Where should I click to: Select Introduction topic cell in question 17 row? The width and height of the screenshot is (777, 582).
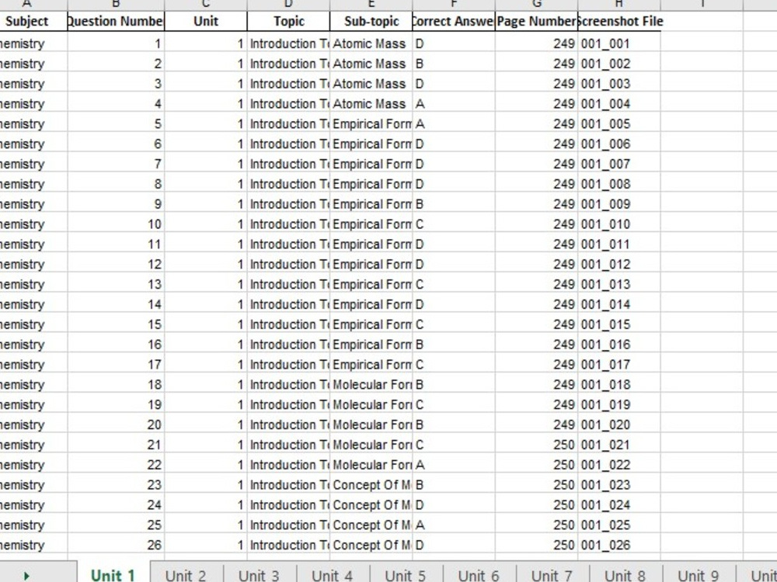coord(288,364)
